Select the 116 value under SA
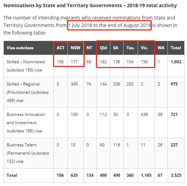 point(117,145)
